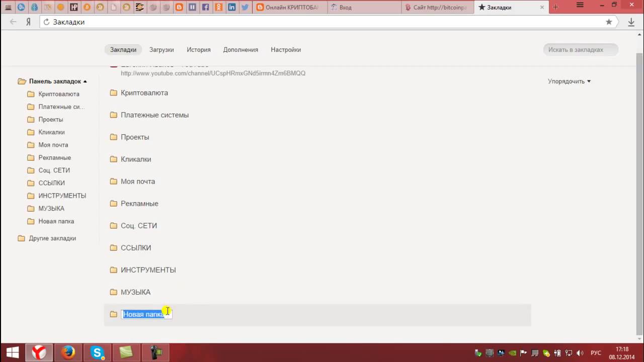This screenshot has height=362, width=644.
Task: Open Skype from the taskbar
Action: click(97, 352)
